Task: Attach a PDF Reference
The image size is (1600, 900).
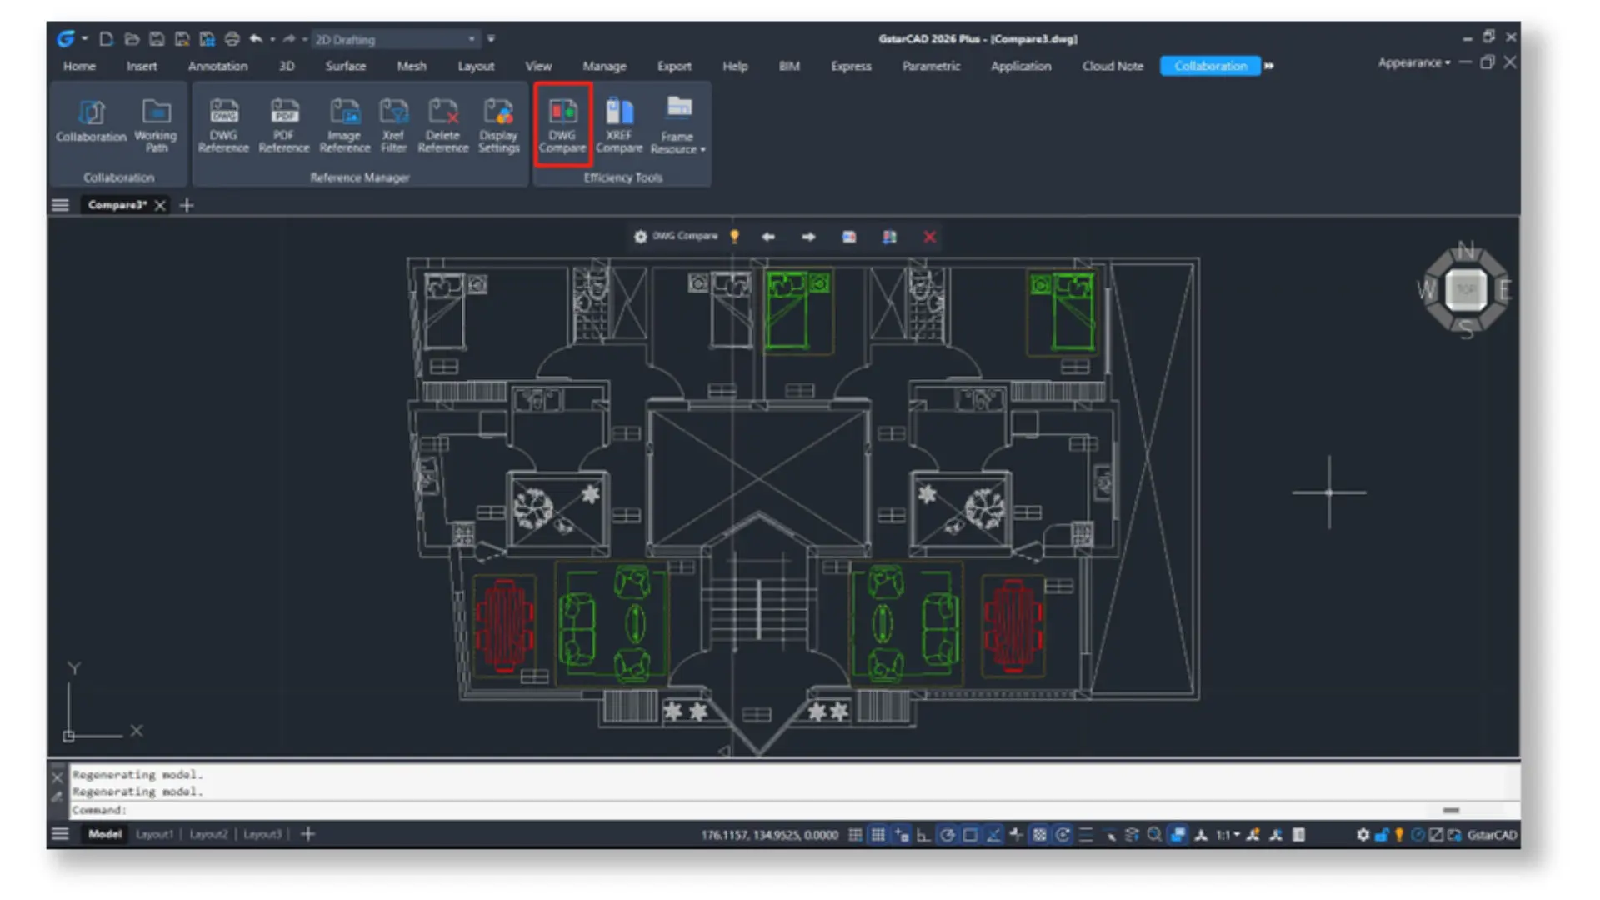Action: click(x=284, y=124)
